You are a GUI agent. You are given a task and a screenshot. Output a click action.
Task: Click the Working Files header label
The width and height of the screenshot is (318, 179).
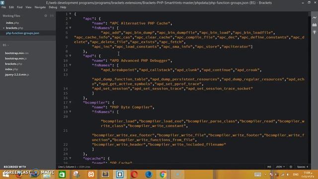pyautogui.click(x=11, y=16)
